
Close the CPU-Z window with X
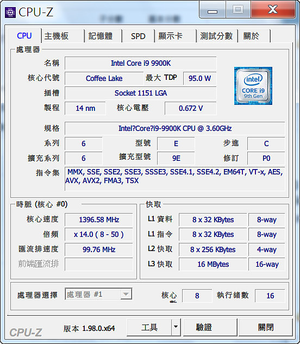tap(273, 9)
